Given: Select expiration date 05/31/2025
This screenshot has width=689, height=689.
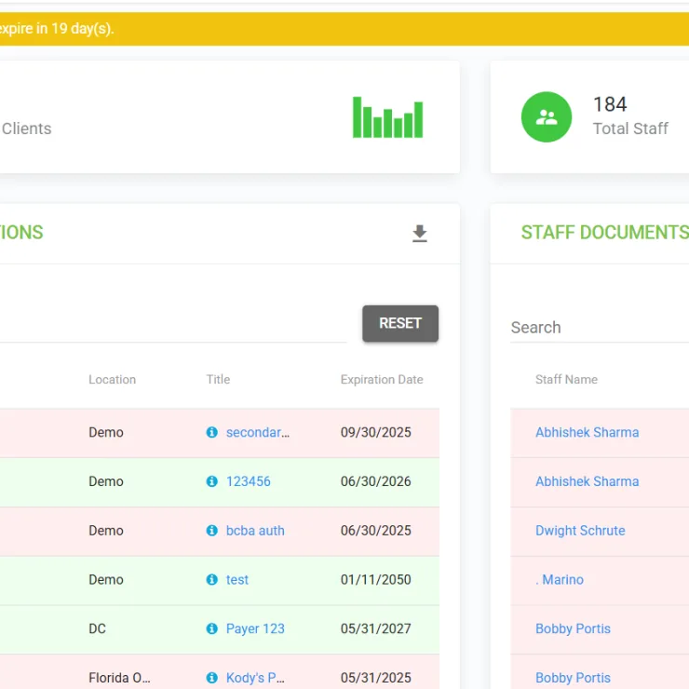Looking at the screenshot, I should [x=376, y=678].
